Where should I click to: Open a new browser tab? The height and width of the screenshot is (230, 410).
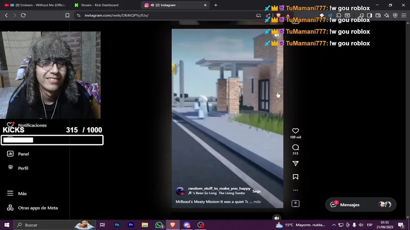click(216, 5)
